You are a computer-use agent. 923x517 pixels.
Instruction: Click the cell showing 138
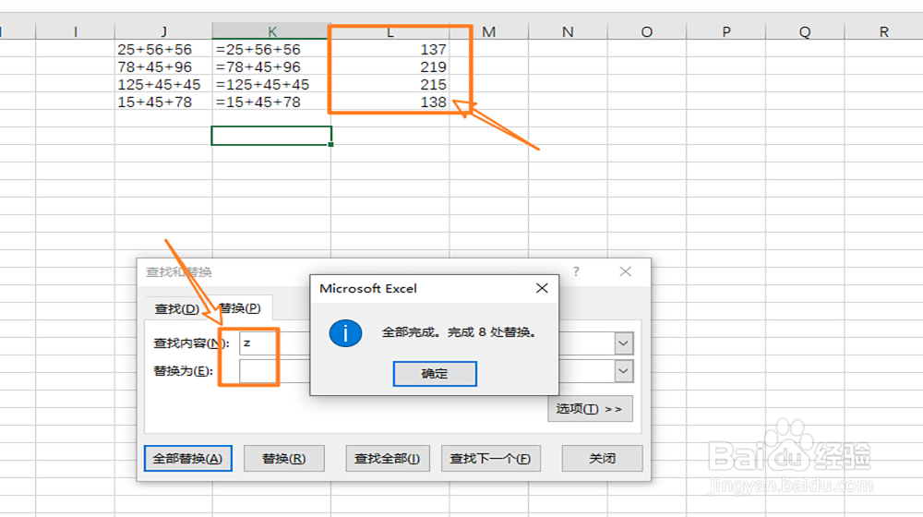tap(390, 102)
